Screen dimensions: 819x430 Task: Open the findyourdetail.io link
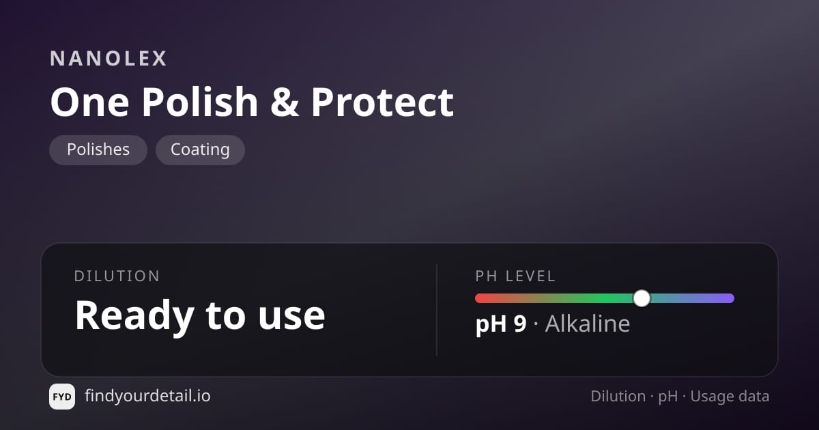(147, 396)
